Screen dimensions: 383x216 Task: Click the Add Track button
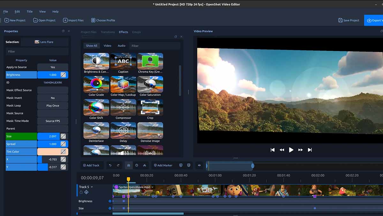(x=91, y=165)
